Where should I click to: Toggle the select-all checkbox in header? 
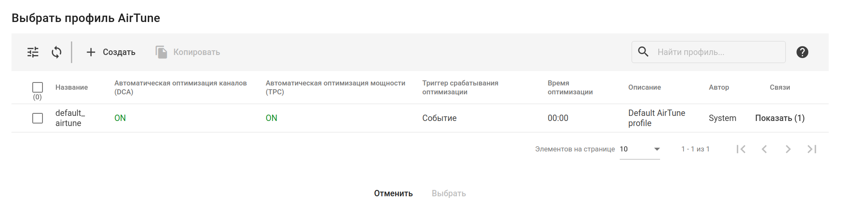point(38,87)
